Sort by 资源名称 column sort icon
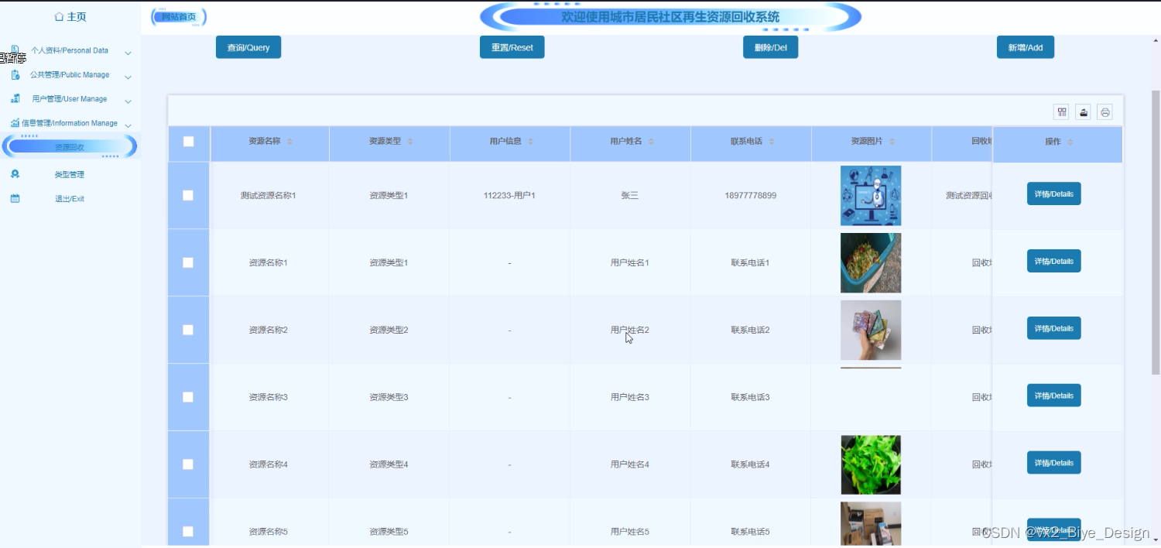The height and width of the screenshot is (548, 1161). [x=289, y=142]
